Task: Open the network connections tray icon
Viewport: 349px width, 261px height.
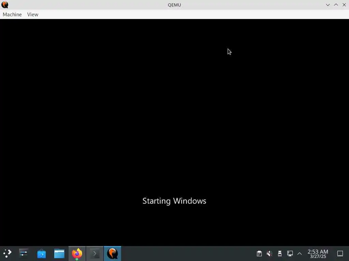Action: tap(290, 254)
